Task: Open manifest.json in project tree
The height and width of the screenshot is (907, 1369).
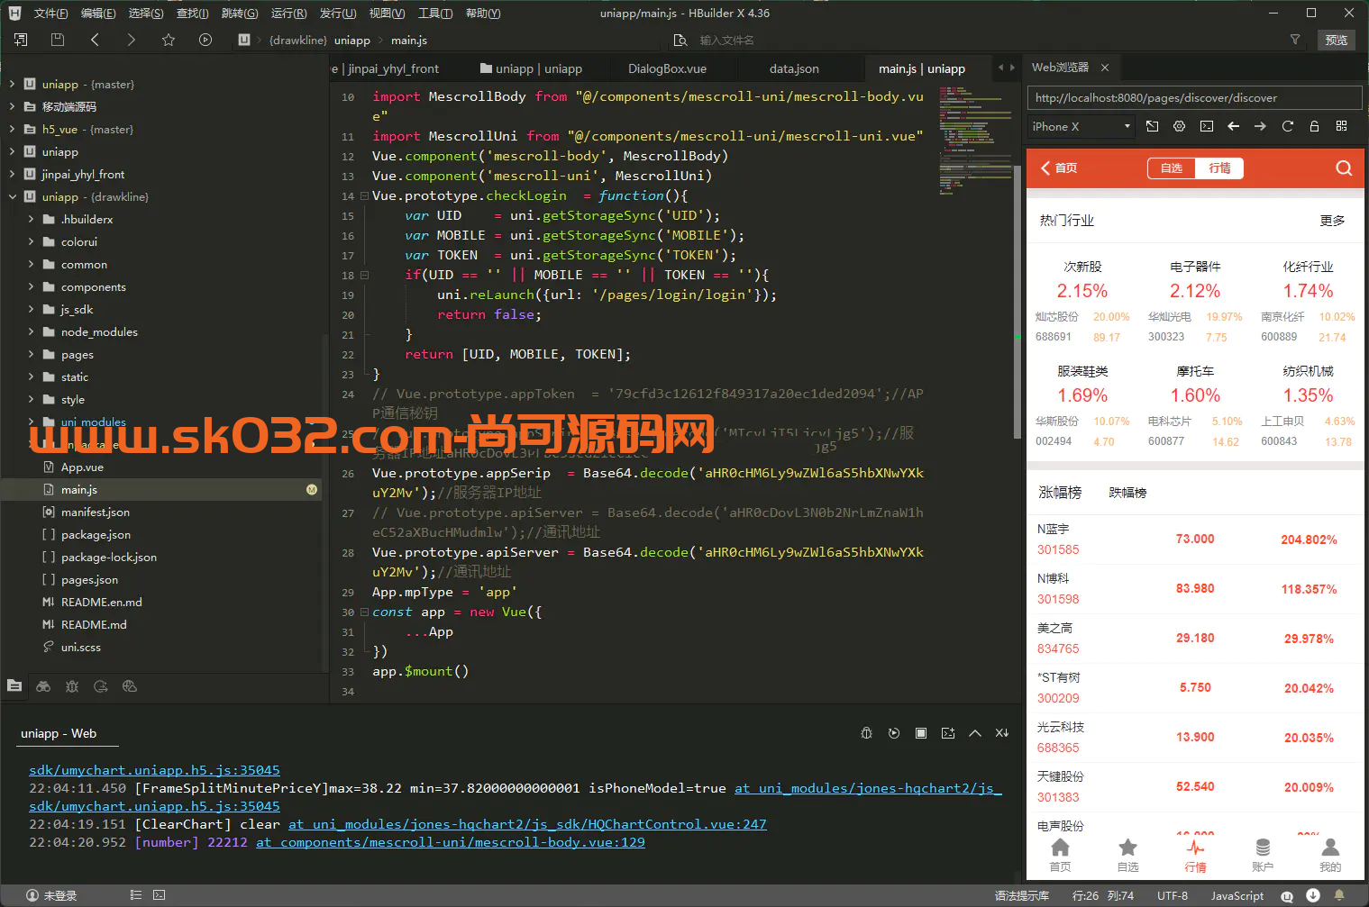Action: (96, 512)
